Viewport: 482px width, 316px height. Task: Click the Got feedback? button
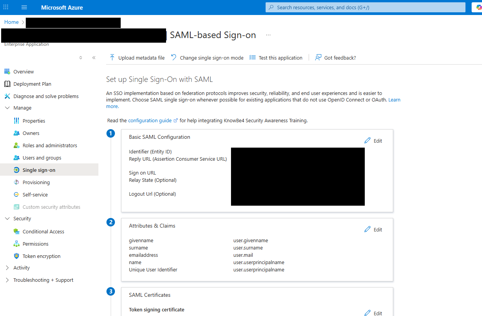pos(336,58)
